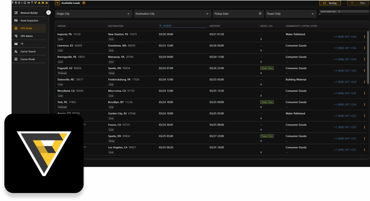The image size is (370, 201).
Task: Open the options menu for Statesville, NC row
Action: point(364,82)
